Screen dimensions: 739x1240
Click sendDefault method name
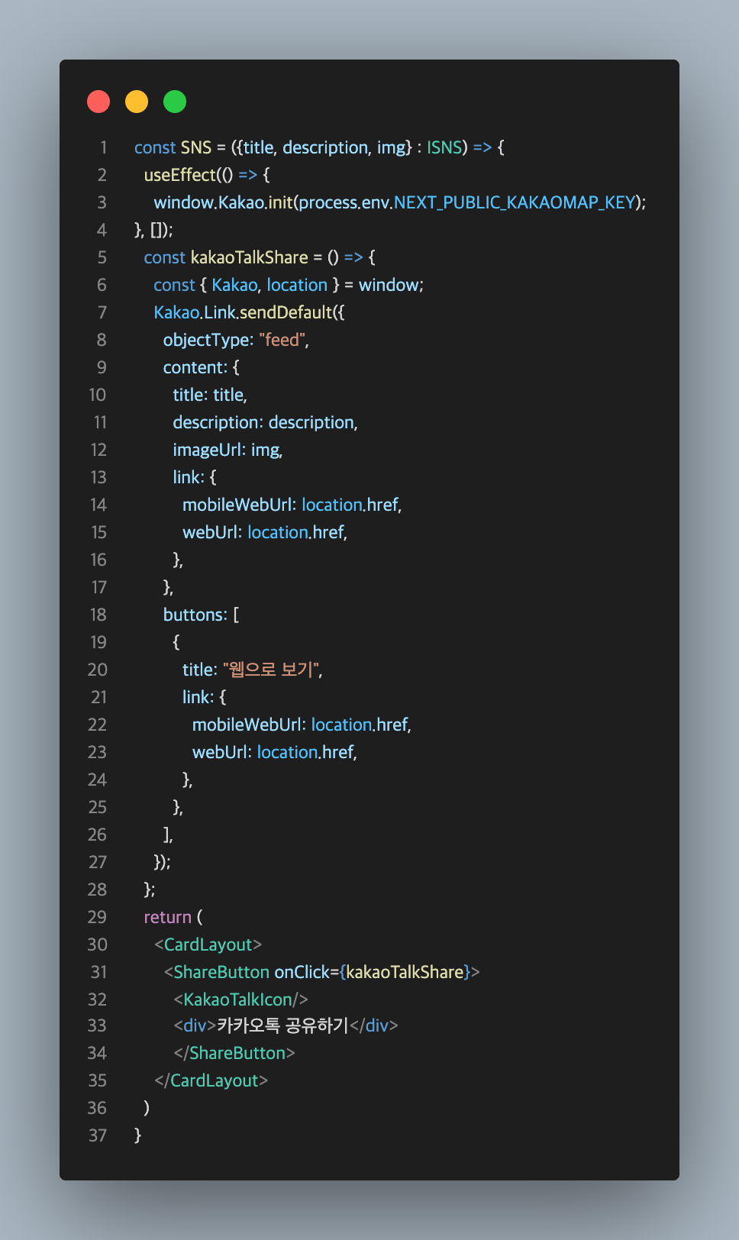pyautogui.click(x=286, y=312)
